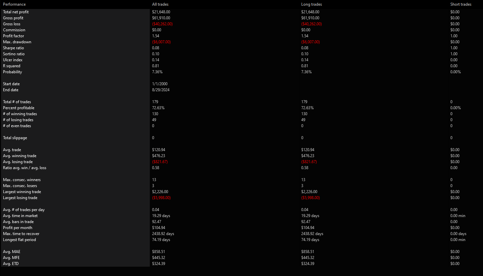Click Long trades largest losing ($5,998.00)

[311, 198]
